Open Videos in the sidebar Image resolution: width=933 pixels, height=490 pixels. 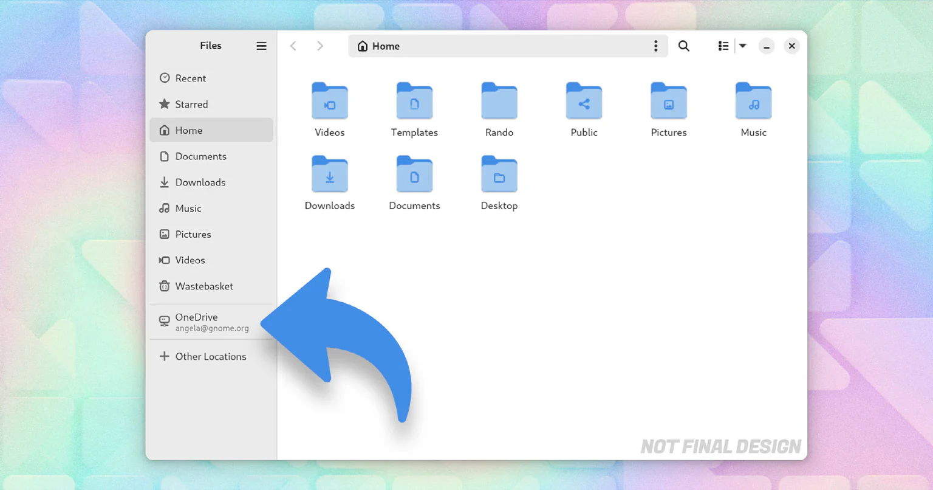coord(211,260)
